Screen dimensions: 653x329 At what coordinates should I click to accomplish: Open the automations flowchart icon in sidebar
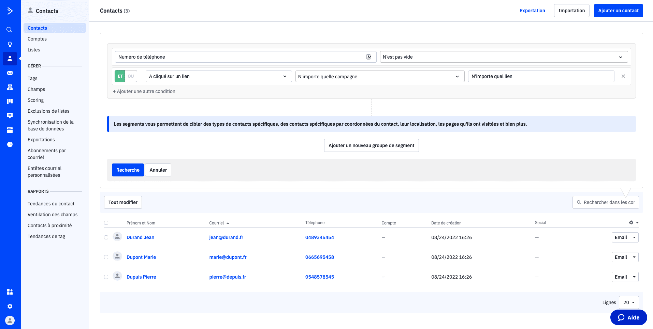pos(10,87)
